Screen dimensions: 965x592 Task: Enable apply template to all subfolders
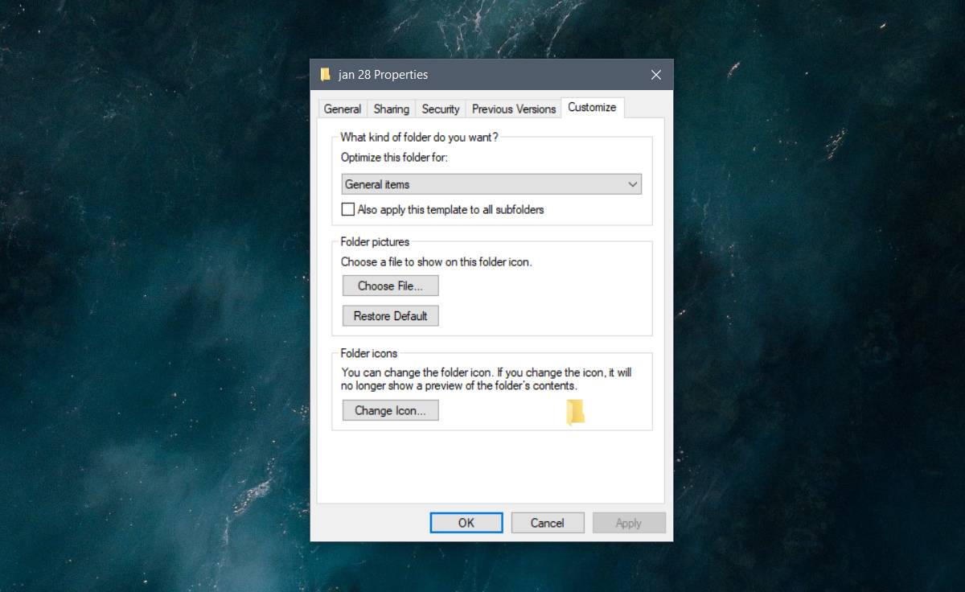(347, 209)
